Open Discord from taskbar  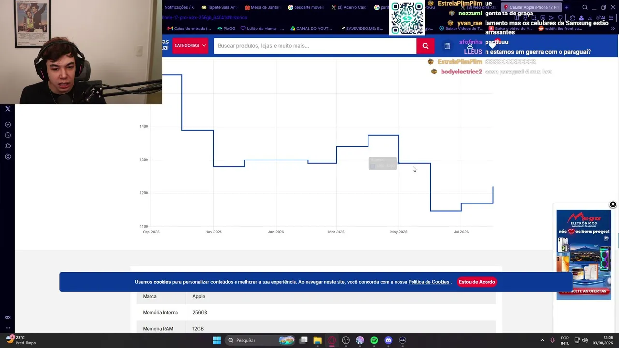click(x=388, y=340)
